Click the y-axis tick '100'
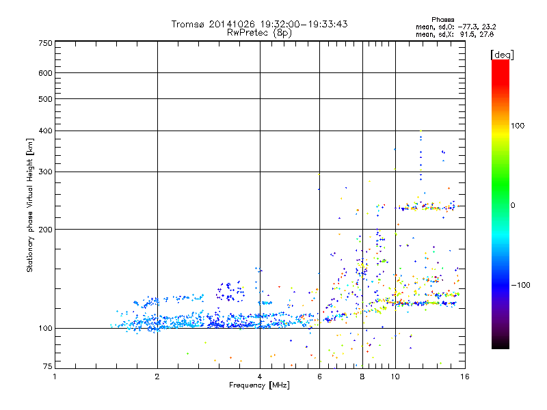Screen dimensions: 547x410 click(45, 329)
